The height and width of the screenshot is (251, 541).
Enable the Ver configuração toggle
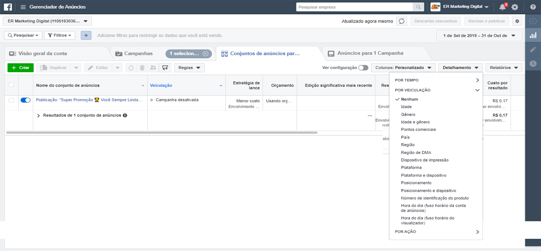[x=363, y=68]
